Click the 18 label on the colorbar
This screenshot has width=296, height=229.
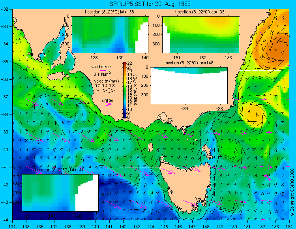click(x=130, y=79)
